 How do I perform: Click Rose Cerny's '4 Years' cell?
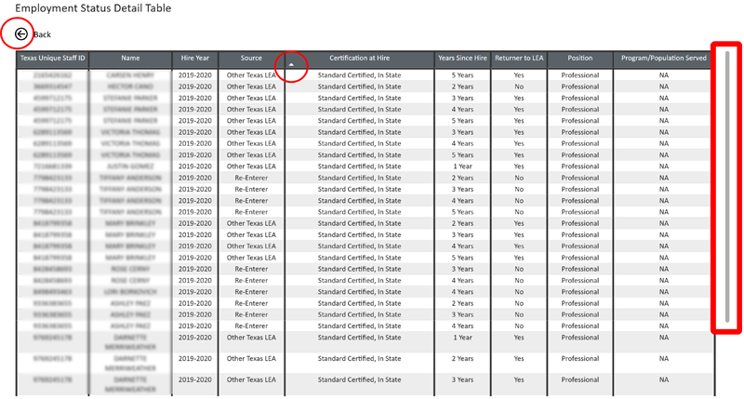coord(462,280)
